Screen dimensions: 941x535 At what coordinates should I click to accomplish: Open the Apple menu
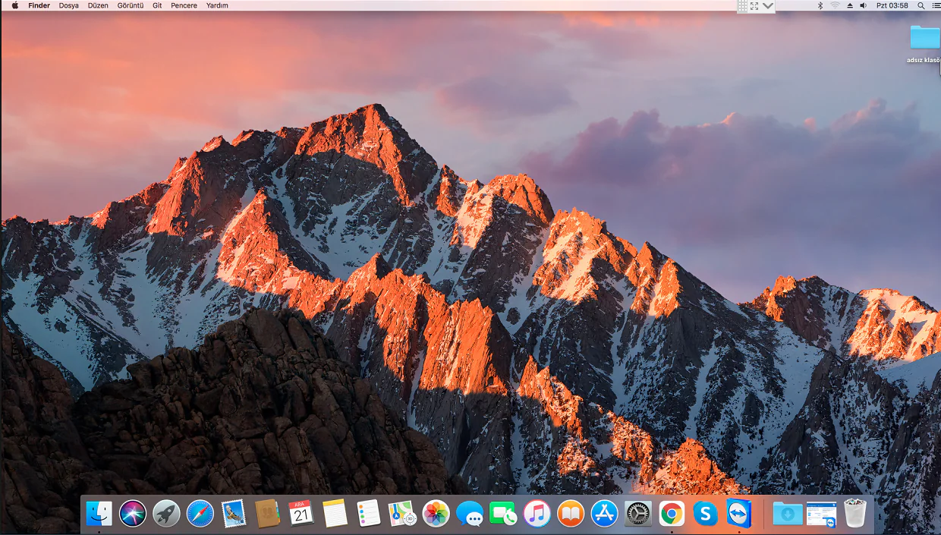click(14, 5)
